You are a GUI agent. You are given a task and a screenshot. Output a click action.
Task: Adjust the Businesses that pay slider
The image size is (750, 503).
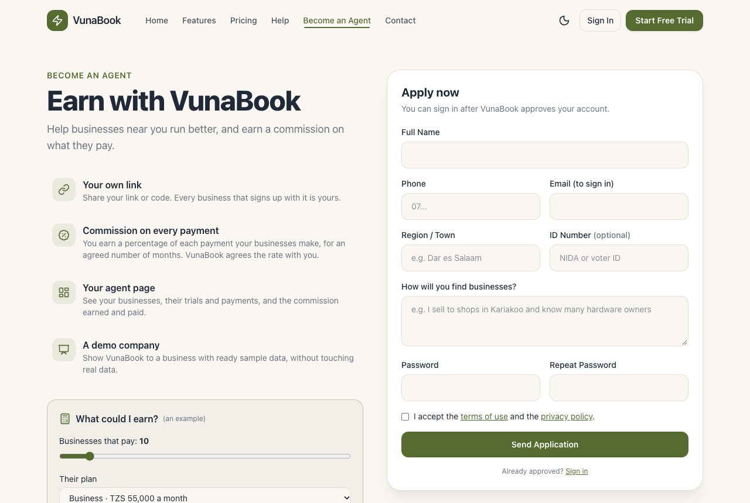pyautogui.click(x=205, y=456)
